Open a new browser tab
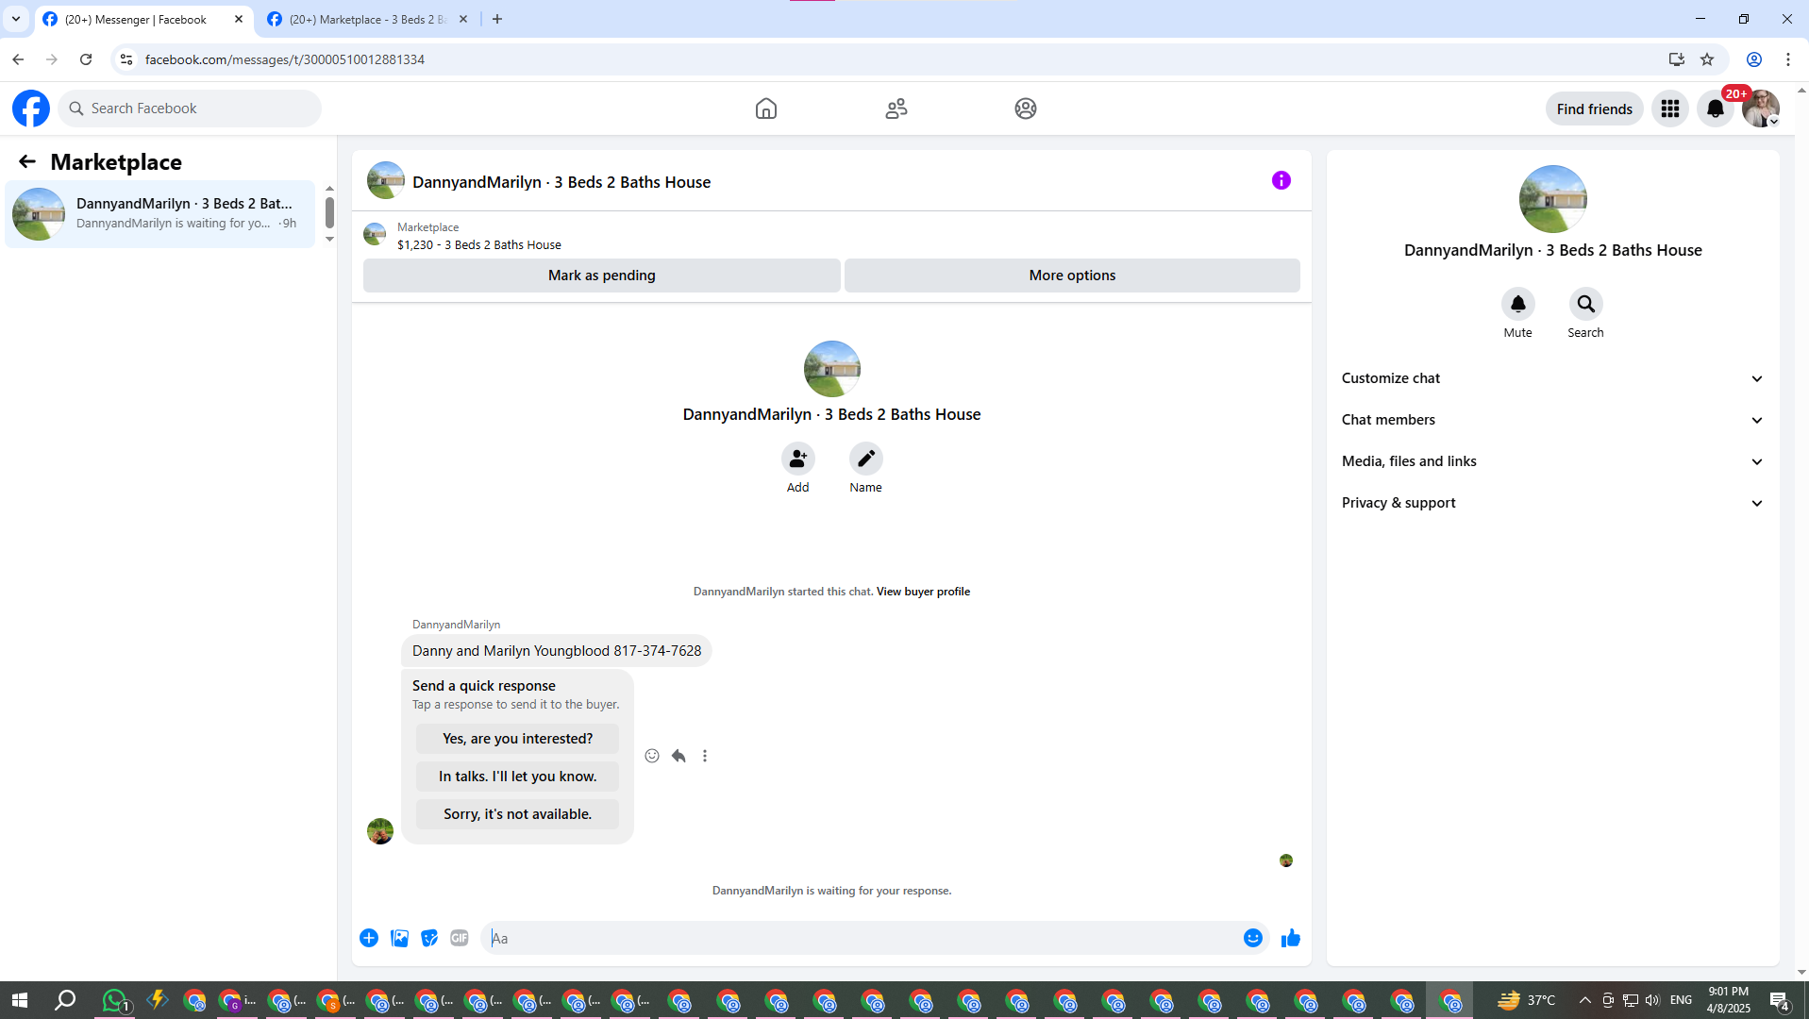The image size is (1809, 1019). (497, 19)
